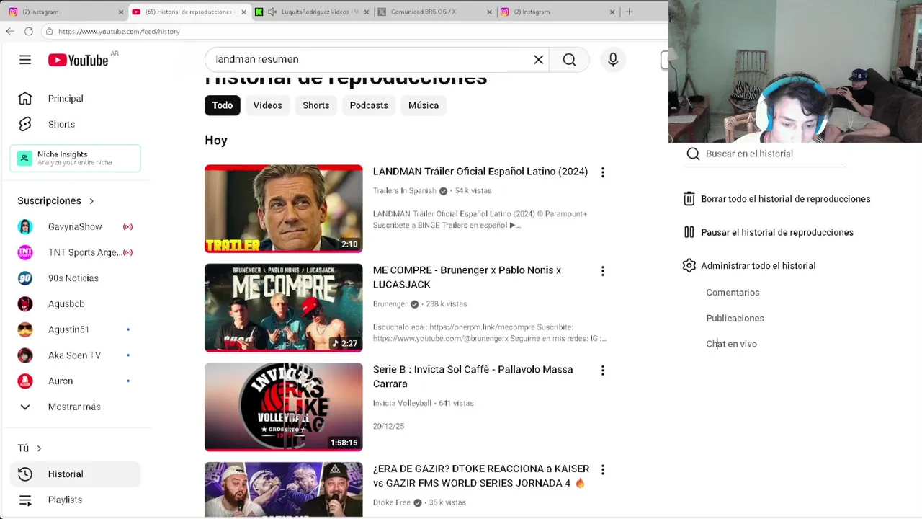The image size is (922, 519).
Task: Click the YouTube logo
Action: point(78,60)
